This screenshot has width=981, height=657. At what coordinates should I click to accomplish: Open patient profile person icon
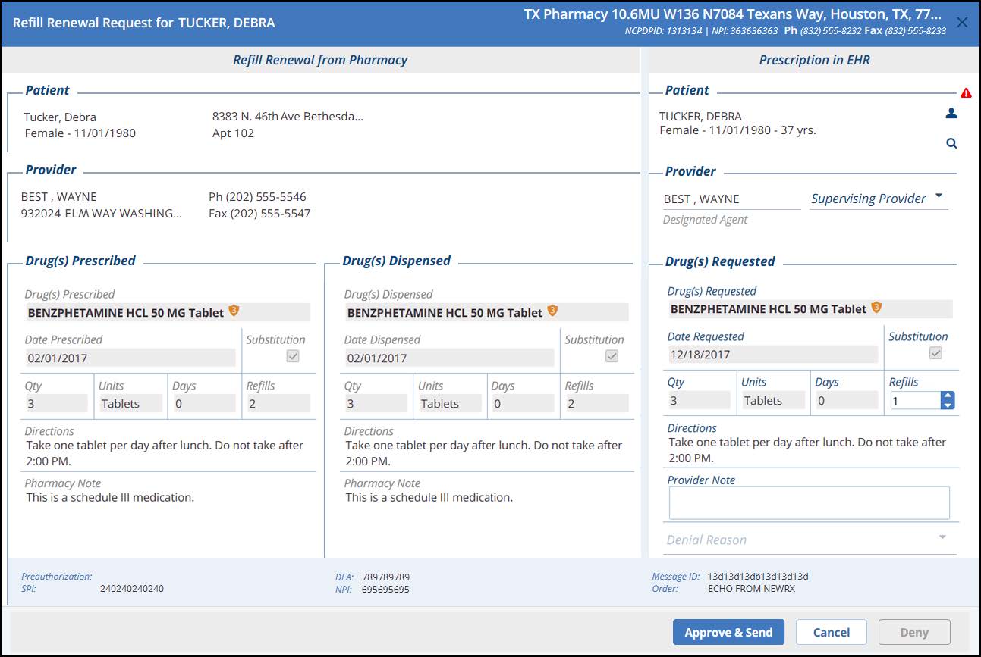(x=951, y=114)
